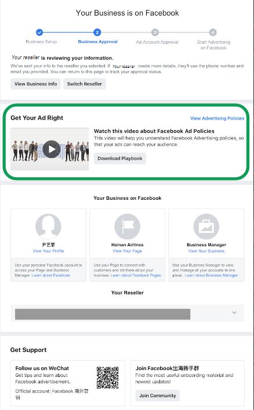Open the View Your Page link
The image size is (254, 410).
click(x=128, y=251)
